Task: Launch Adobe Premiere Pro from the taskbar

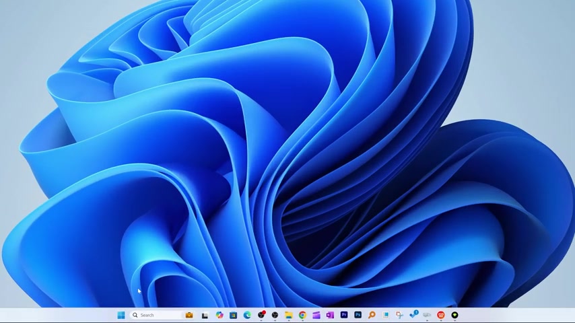Action: tap(344, 314)
